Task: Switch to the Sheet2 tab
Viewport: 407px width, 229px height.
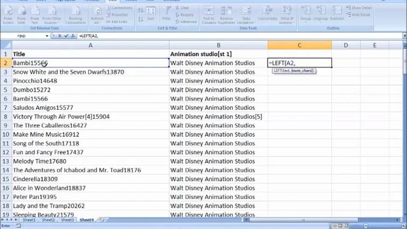Action: (48, 220)
